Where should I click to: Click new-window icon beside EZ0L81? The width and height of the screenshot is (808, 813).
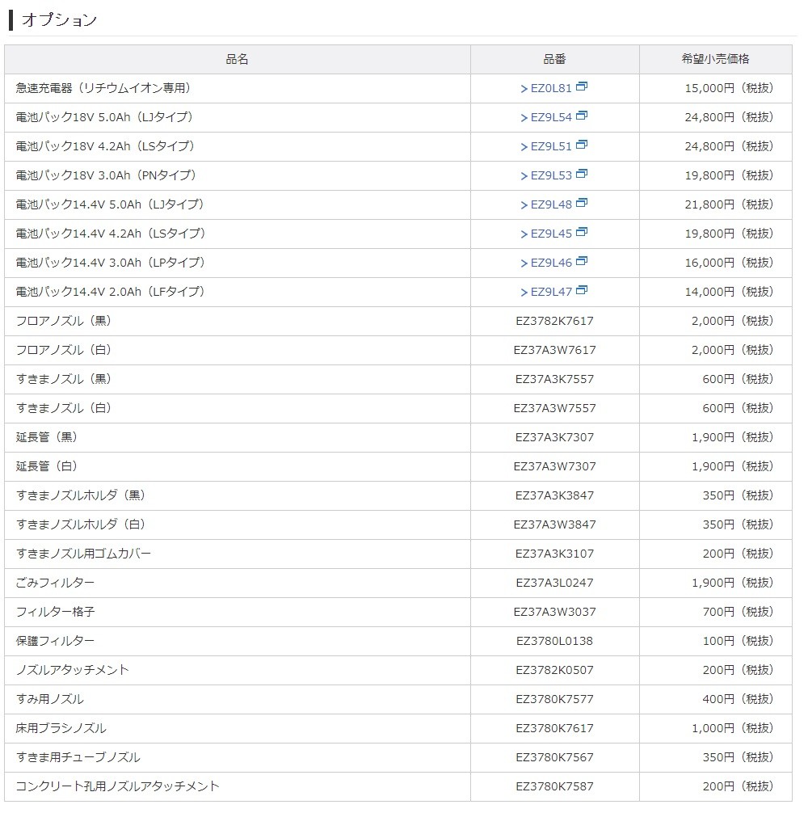coord(582,86)
